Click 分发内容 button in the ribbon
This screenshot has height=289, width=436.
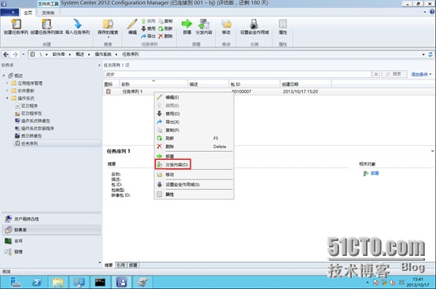(204, 27)
